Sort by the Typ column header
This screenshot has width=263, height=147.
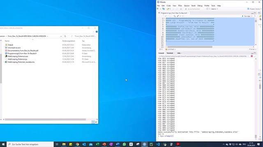coord(83,41)
